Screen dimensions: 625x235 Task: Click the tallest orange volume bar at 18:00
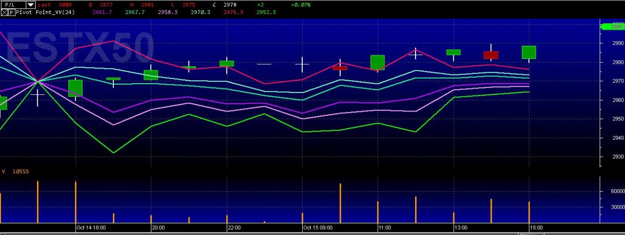click(x=76, y=202)
